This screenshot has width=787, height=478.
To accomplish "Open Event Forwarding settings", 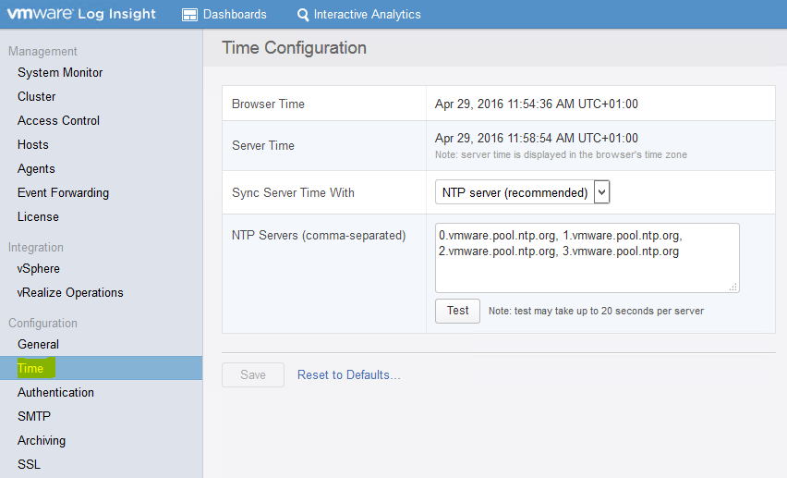I will coord(63,193).
